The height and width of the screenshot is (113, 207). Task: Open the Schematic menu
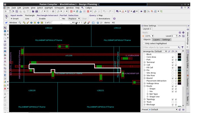[x=59, y=8]
